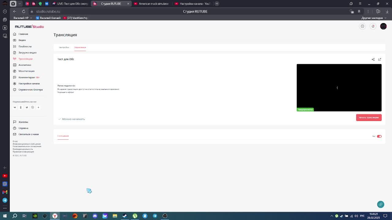Click the plus social link icon
Screen dimensions: 392x220
[38, 107]
